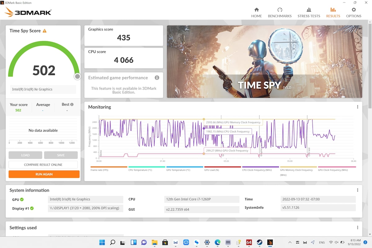Click the SystemInfo version v5.51.1126
The width and height of the screenshot is (372, 248).
coord(318,207)
